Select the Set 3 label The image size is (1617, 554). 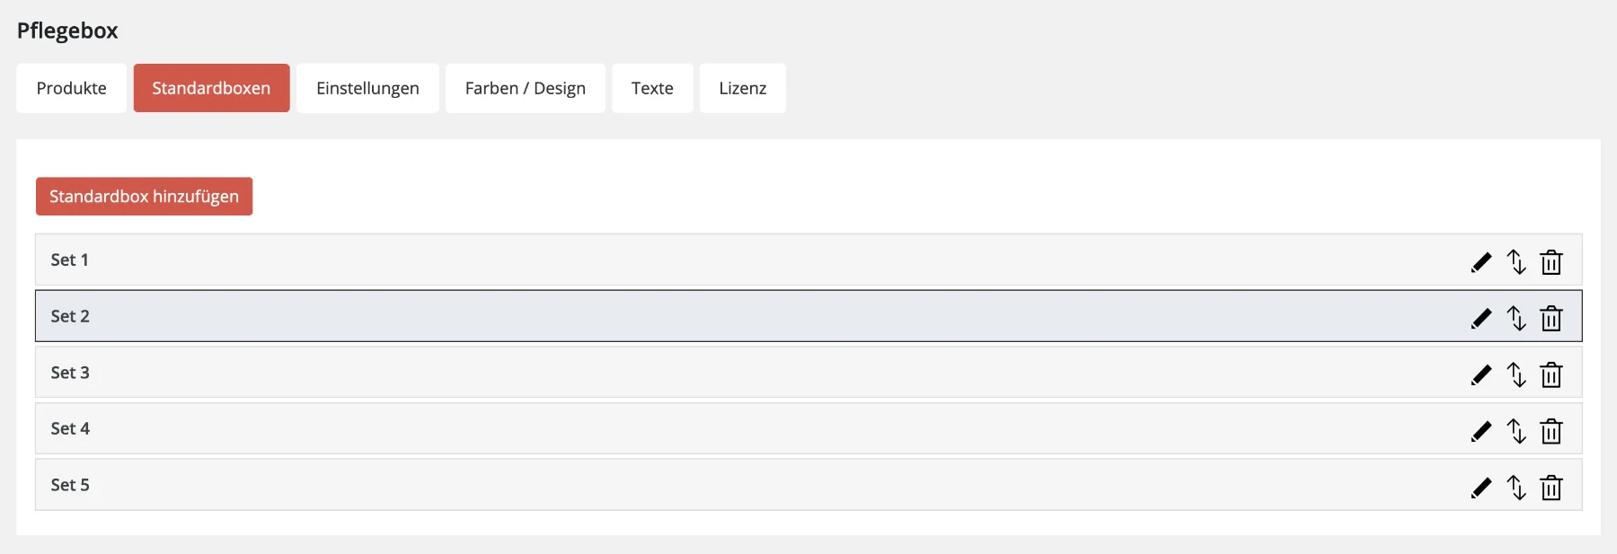[70, 373]
